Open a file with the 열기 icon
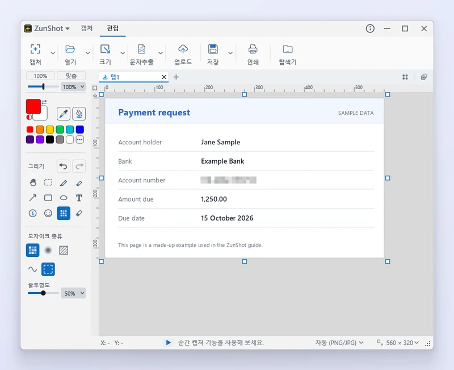Image resolution: width=454 pixels, height=370 pixels. point(70,49)
